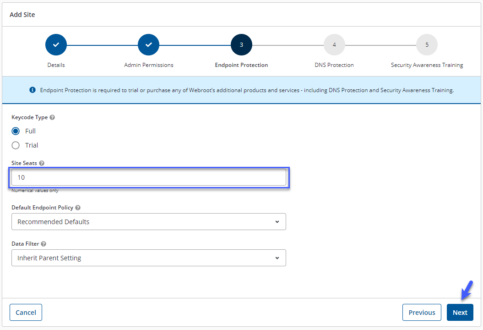This screenshot has height=330, width=483.
Task: Select the Trial keycode type radio button
Action: [x=16, y=145]
